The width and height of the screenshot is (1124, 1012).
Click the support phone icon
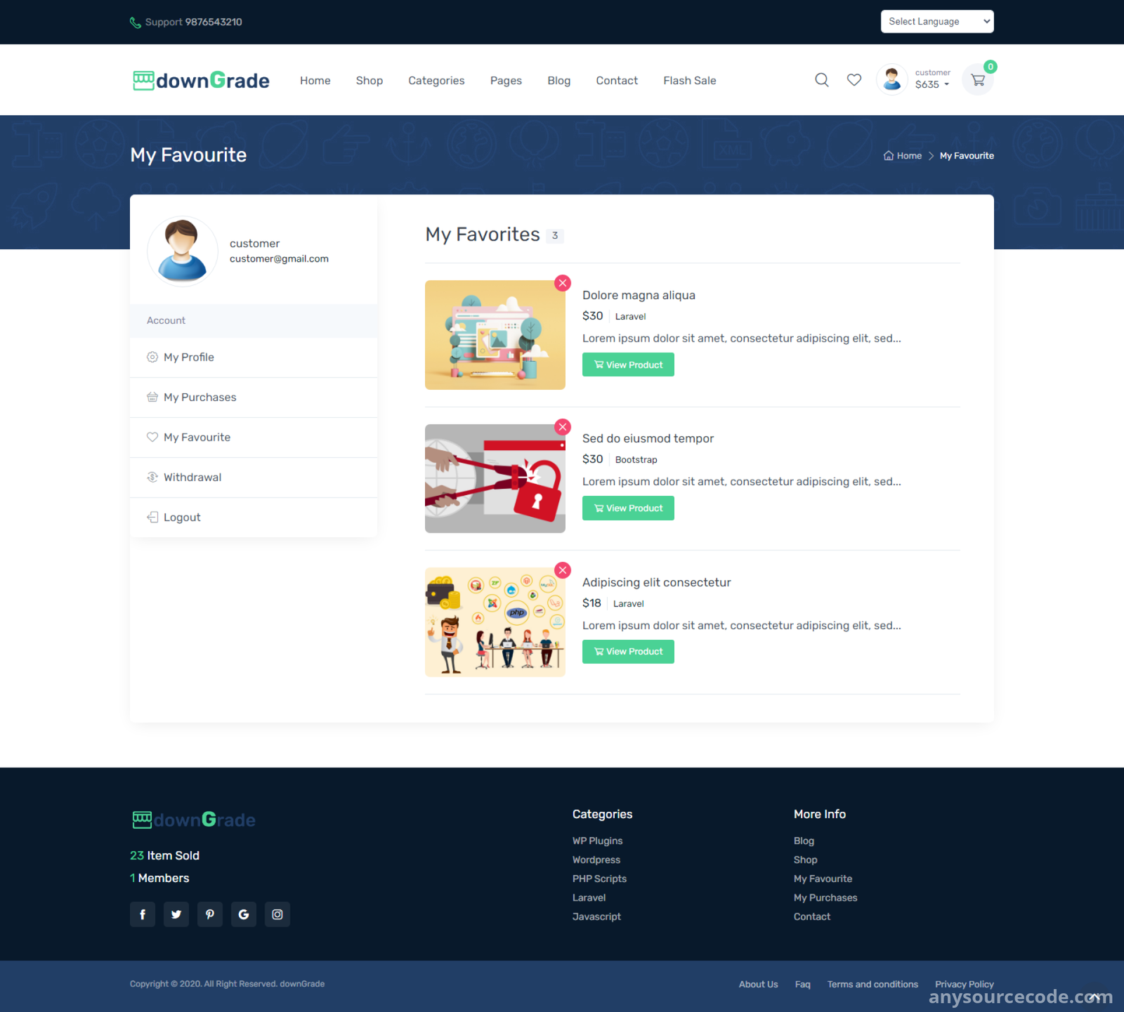click(136, 22)
